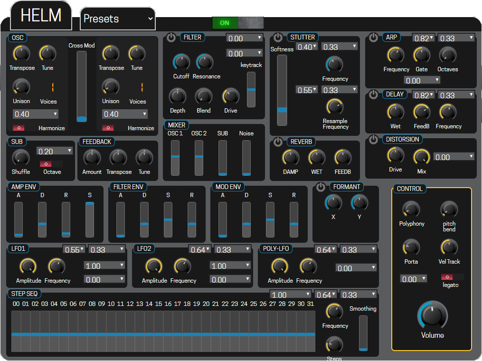Adjust the Amp Env S slider

coord(89,219)
